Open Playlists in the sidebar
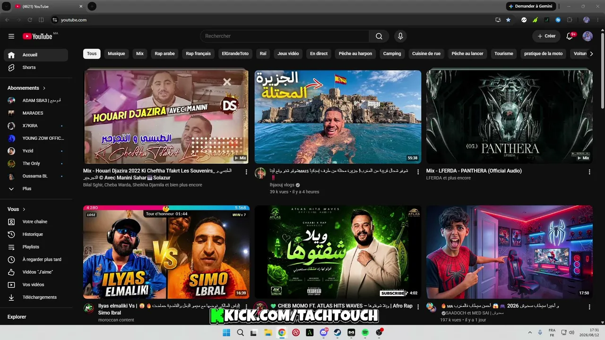The image size is (605, 340). 36,247
